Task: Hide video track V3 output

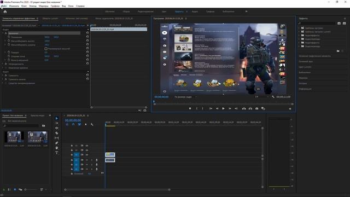Action: tap(87, 146)
